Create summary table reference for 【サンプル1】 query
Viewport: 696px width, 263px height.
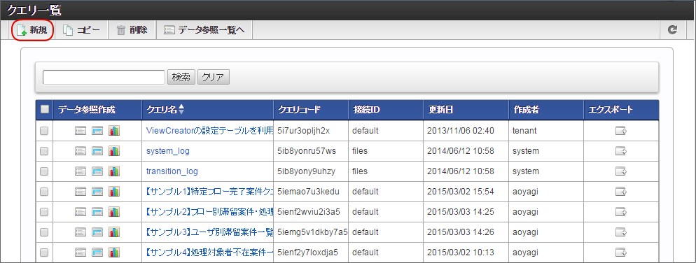[x=97, y=192]
